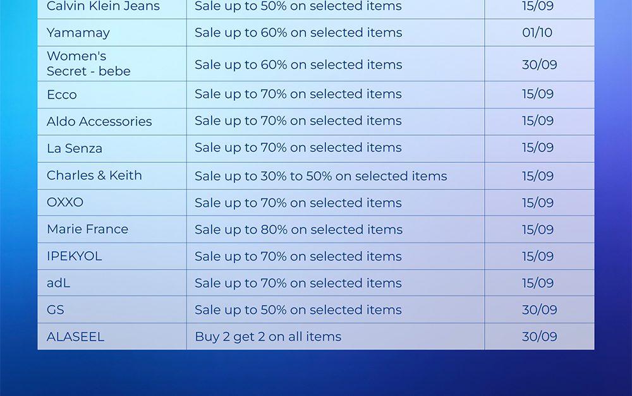Choose the Charles & Keith brand cell
The image size is (632, 396).
point(94,176)
